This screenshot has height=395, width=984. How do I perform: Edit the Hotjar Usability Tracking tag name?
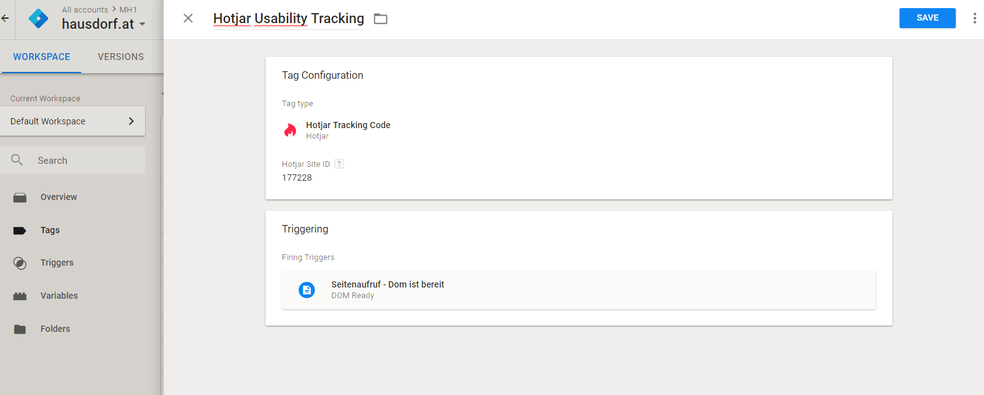(x=288, y=18)
